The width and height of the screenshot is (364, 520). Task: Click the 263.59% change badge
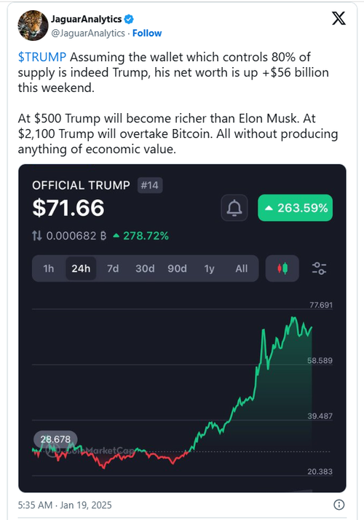(x=295, y=208)
